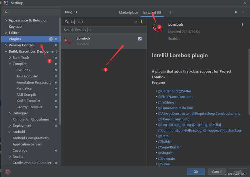Click the settings search box
Viewport: 250px width, 177px height.
pyautogui.click(x=31, y=12)
